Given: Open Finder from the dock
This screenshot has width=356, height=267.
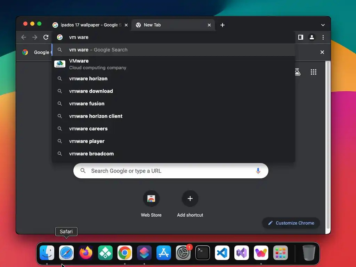Looking at the screenshot, I should click(x=47, y=253).
